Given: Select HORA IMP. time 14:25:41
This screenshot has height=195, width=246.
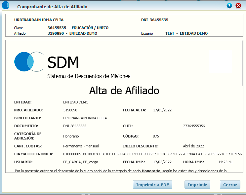Looking at the screenshot, I should pos(225,162).
